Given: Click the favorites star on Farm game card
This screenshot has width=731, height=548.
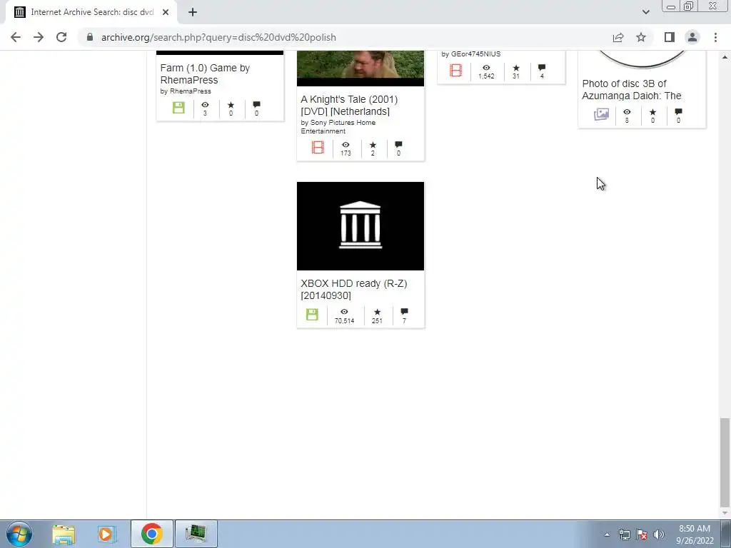Looking at the screenshot, I should [x=231, y=105].
